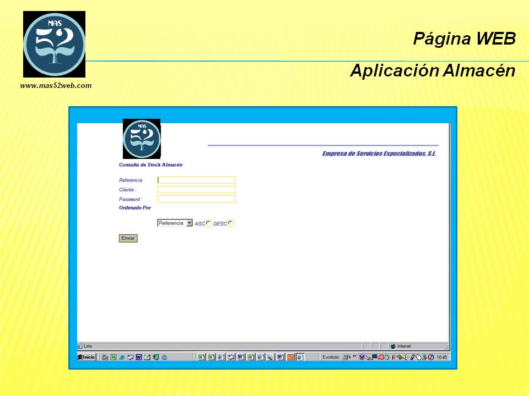The image size is (529, 396).
Task: Click the Password input field
Action: click(196, 199)
